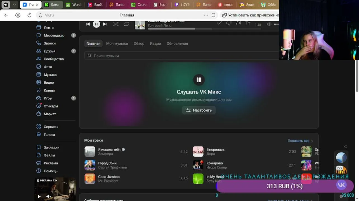Screen dimensions: 359x201
Task: Open the browser tab list dropdown arrow
Action: (14, 5)
